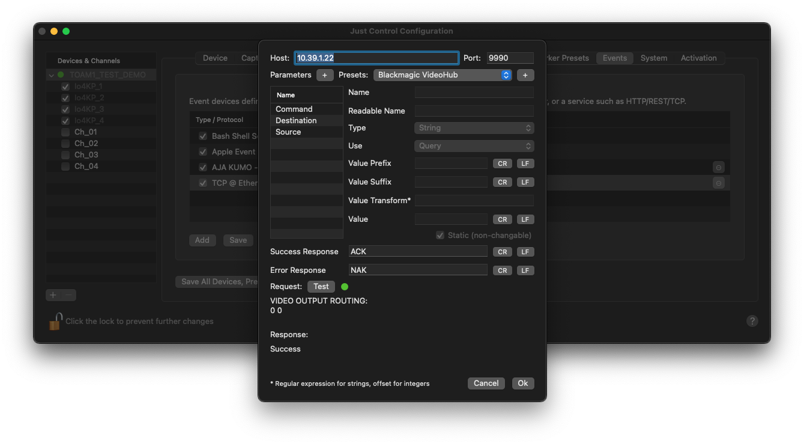Toggle Io4KP_1 channel checkbox
804x446 pixels.
click(x=65, y=87)
